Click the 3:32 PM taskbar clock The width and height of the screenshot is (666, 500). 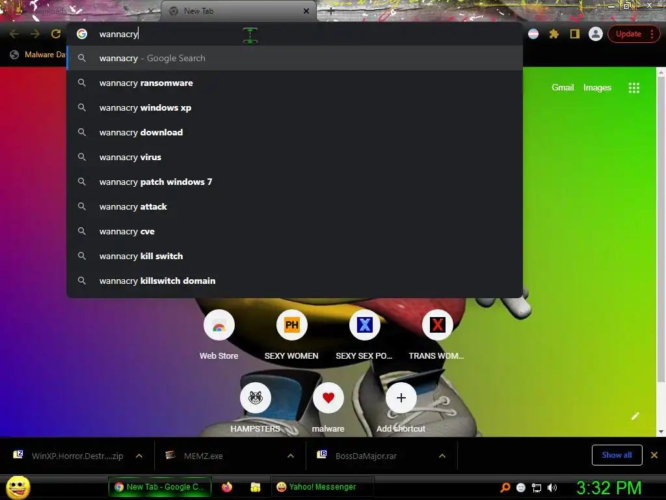click(609, 488)
